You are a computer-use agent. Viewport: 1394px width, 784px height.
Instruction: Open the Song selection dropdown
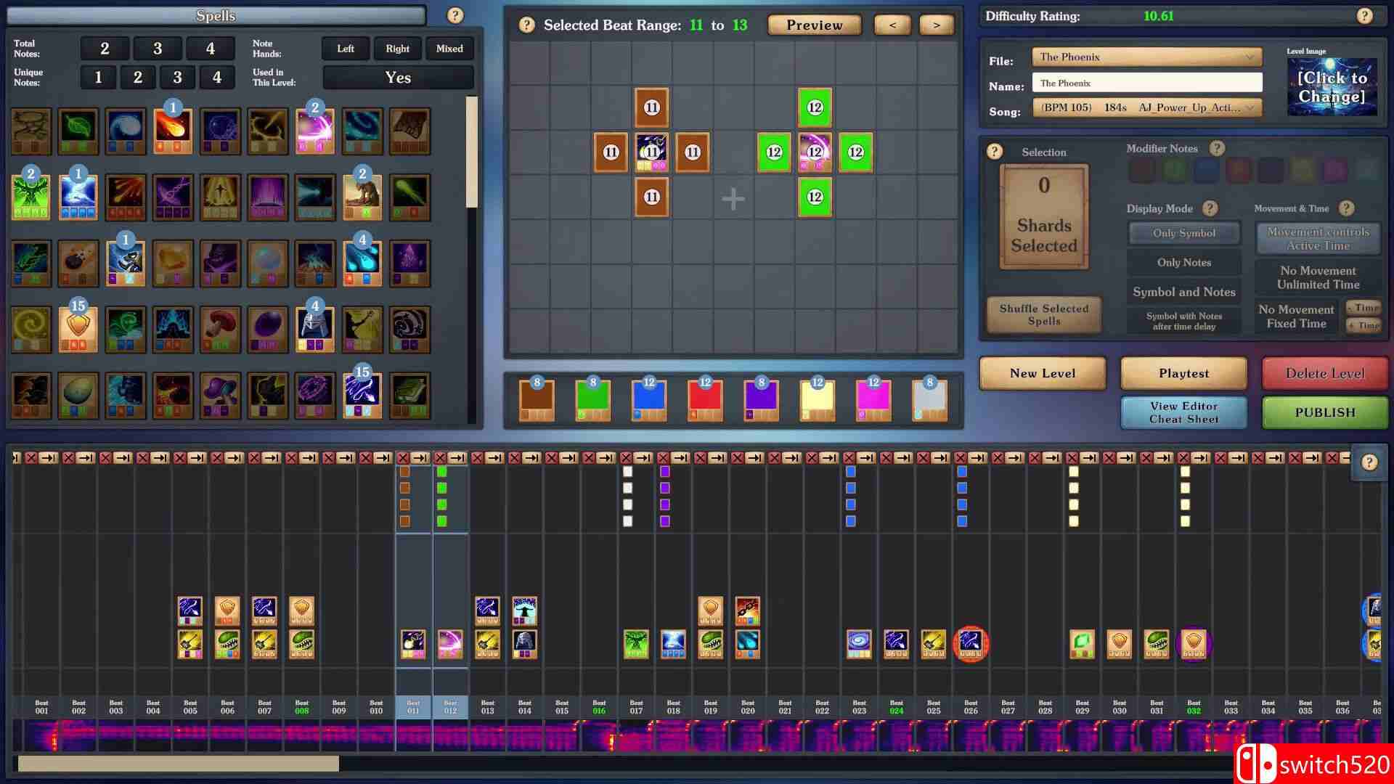point(1146,107)
